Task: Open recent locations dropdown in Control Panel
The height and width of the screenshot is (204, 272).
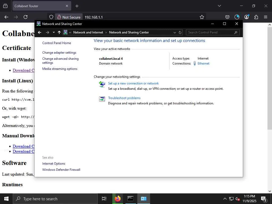Action: point(54,32)
